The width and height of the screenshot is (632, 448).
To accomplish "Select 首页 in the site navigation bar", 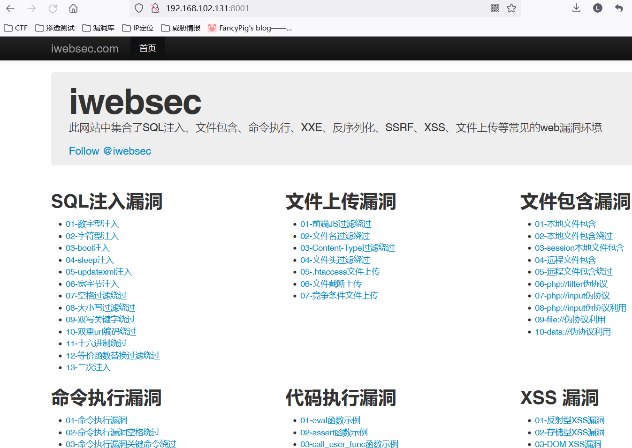I will [147, 48].
